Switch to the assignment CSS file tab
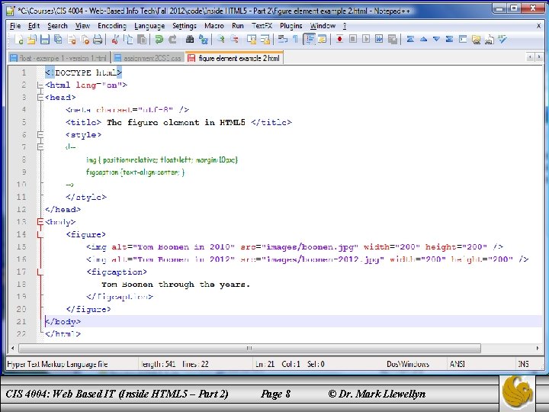Image resolution: width=549 pixels, height=412 pixels. [x=148, y=58]
